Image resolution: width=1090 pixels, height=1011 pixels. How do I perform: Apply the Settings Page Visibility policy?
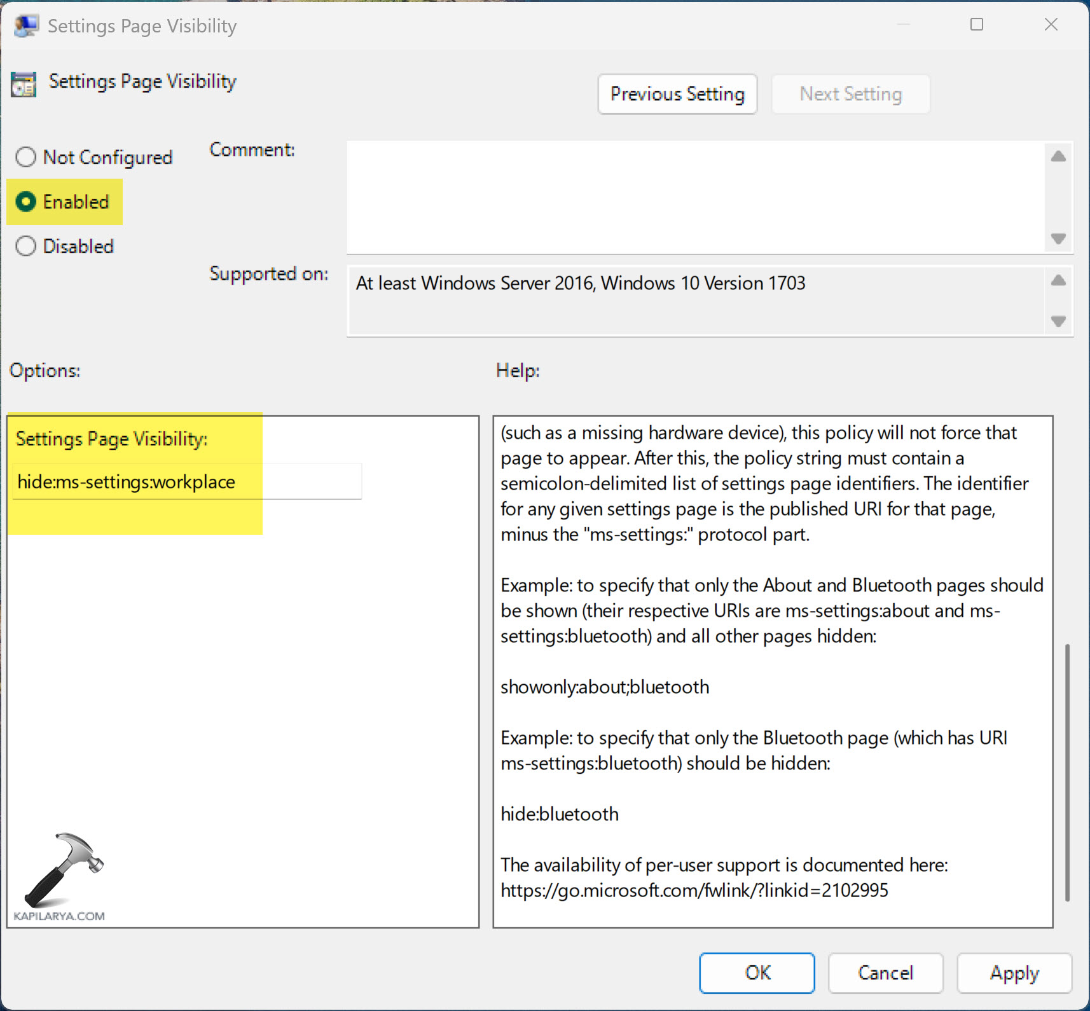(x=1014, y=973)
